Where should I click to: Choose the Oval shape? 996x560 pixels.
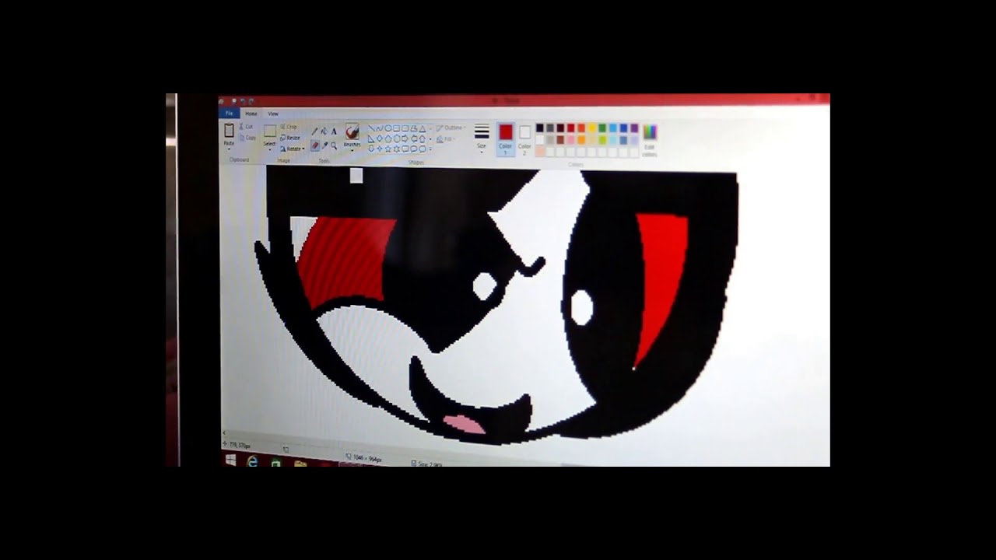(388, 128)
